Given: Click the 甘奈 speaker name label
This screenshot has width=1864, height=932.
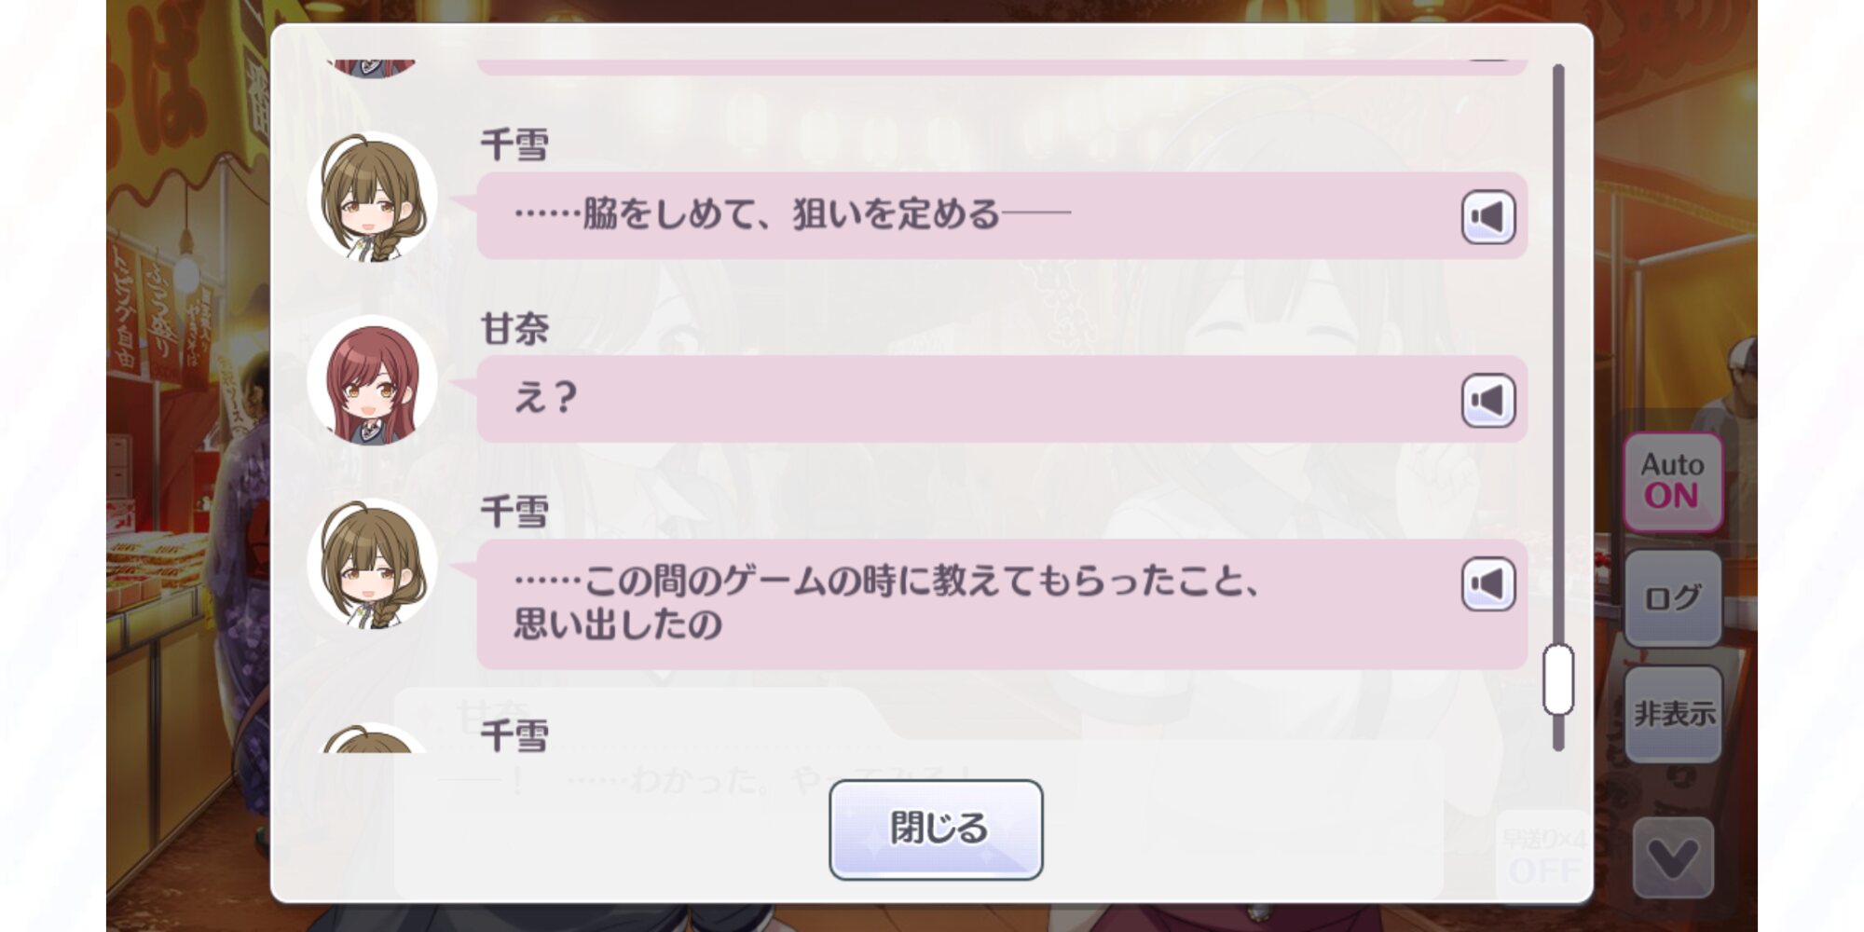Looking at the screenshot, I should 514,329.
